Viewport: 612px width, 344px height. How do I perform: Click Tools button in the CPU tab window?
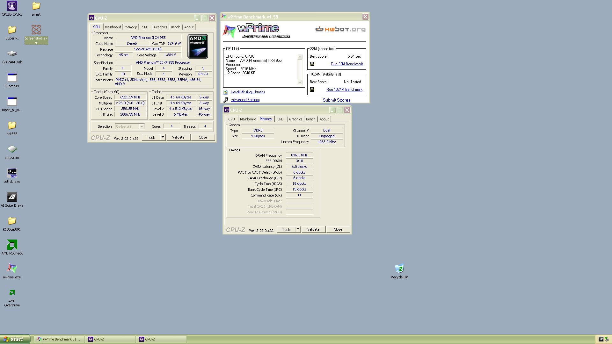pos(151,137)
